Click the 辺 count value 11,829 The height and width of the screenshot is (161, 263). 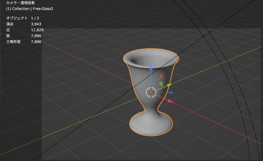coord(37,30)
